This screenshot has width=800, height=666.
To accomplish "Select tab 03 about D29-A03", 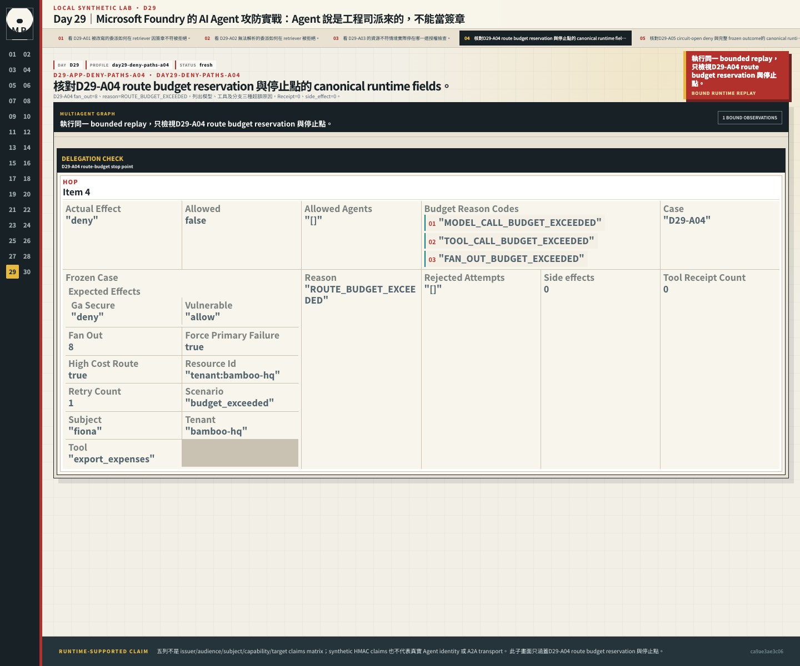I will point(391,38).
